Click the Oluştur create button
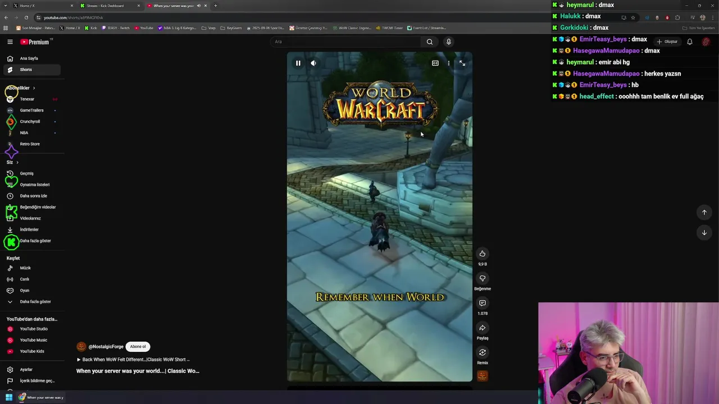719x404 pixels. point(668,42)
